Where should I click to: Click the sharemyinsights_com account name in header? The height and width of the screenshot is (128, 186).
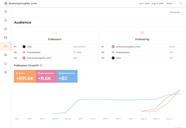pos(23,4)
